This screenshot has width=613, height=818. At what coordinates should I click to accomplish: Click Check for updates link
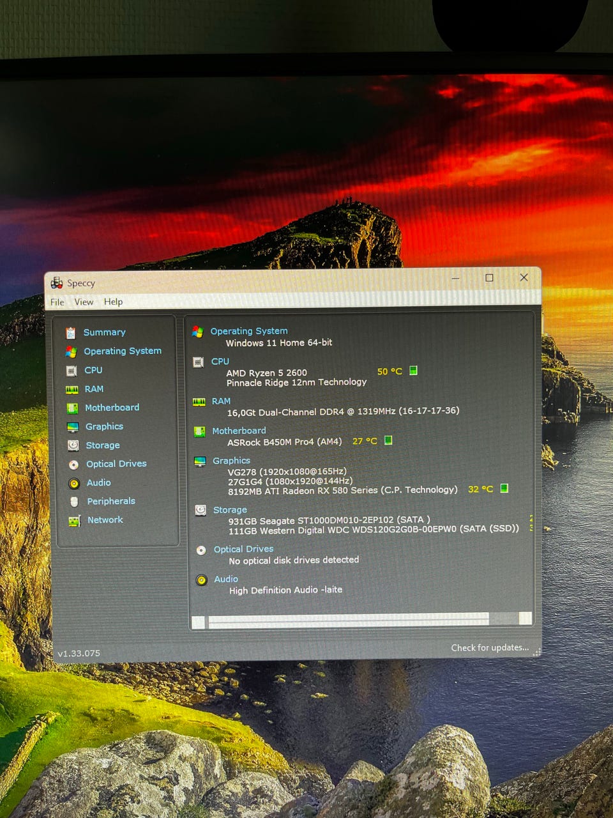(490, 647)
